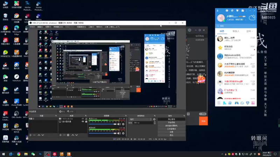This screenshot has height=157, width=280.
Task: Select 显示器采集 source row
Action: click(73, 121)
